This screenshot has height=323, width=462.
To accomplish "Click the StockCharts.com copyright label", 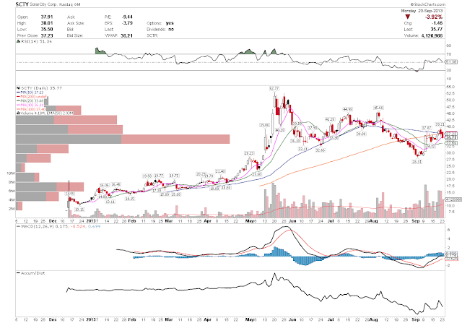I will tap(428, 4).
